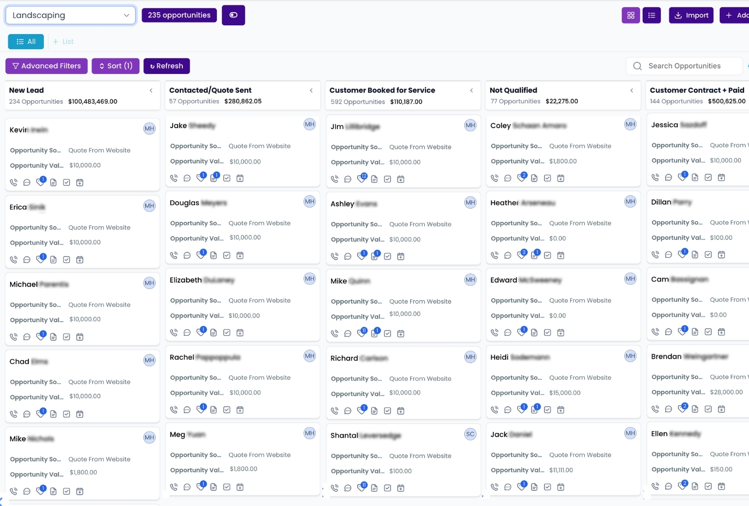Open the calendar icon on Elizabeth's card

click(240, 332)
